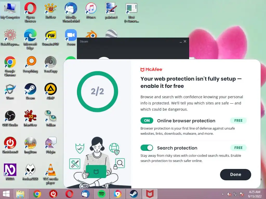Open File Explorer from taskbar
The width and height of the screenshot is (266, 199).
click(20, 194)
